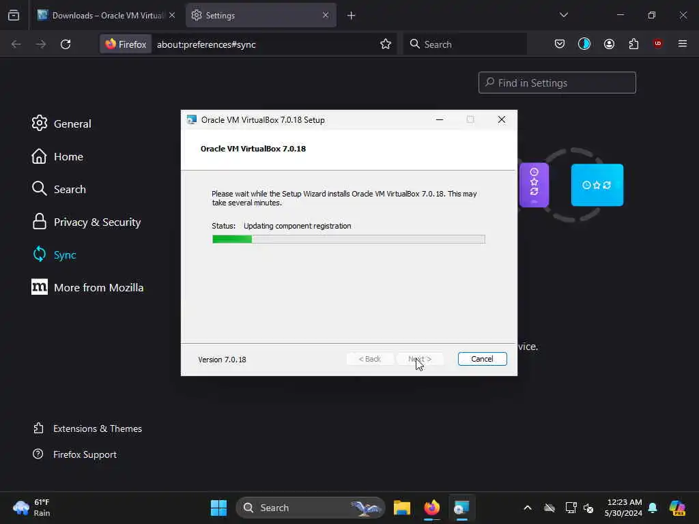This screenshot has width=699, height=524.
Task: Click the uBlock Origin icon
Action: click(x=657, y=44)
